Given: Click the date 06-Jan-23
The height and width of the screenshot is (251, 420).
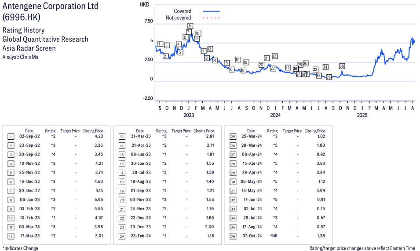Looking at the screenshot, I should pyautogui.click(x=30, y=200).
